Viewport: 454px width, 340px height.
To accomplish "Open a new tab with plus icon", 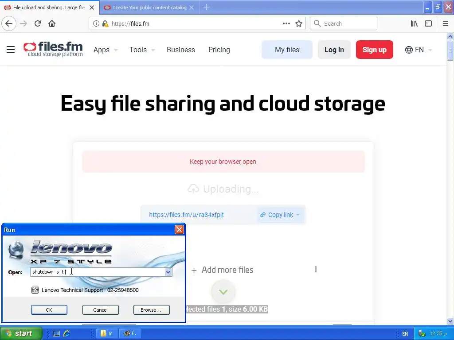I will coord(207,7).
